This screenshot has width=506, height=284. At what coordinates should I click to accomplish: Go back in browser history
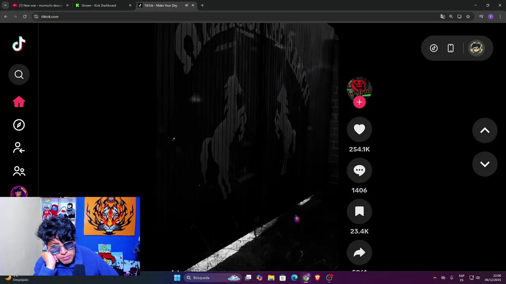pos(6,17)
